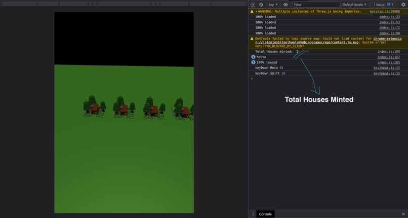Select the 'keyDown Meta 91' log entry

click(269, 68)
